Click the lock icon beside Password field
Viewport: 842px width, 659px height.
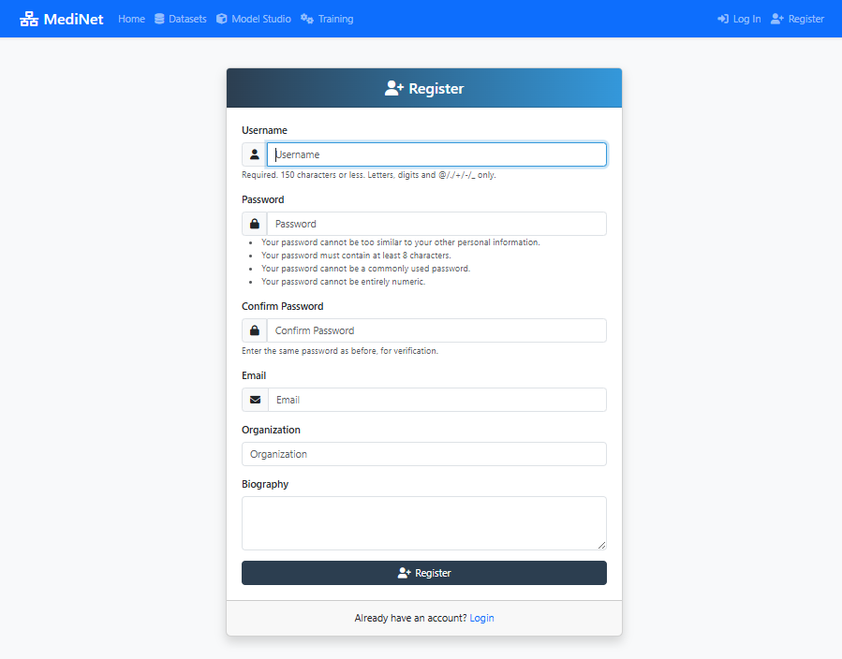click(x=255, y=224)
